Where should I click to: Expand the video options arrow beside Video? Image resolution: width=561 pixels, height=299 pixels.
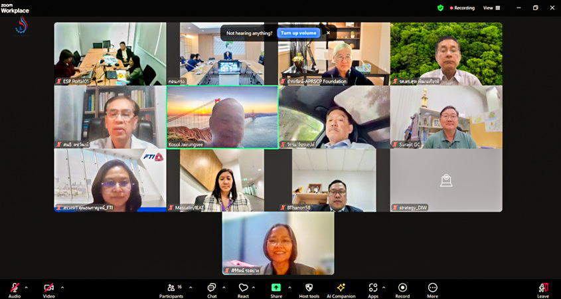pos(62,287)
